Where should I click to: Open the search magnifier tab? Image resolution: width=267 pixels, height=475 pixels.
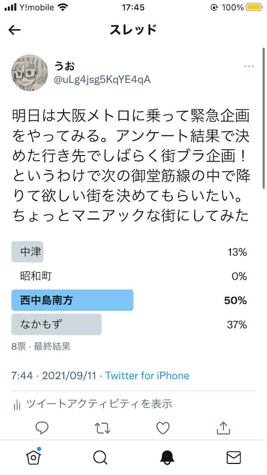pyautogui.click(x=100, y=458)
